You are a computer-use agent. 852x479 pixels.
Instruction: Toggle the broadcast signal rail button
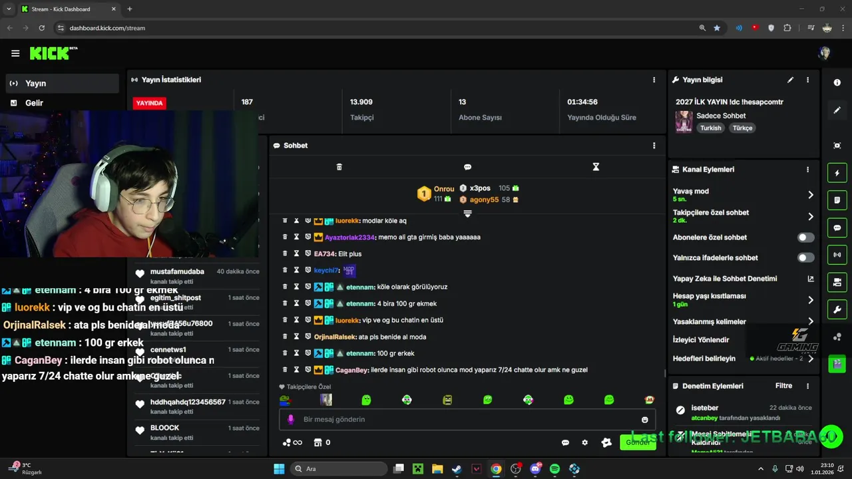point(837,255)
